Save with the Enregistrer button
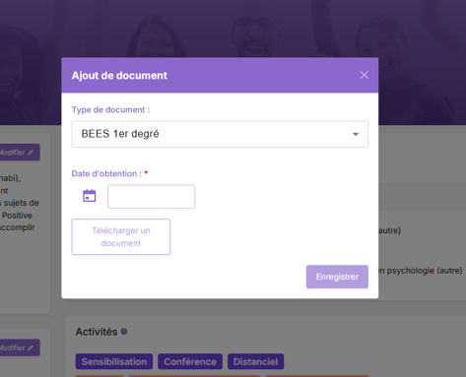This screenshot has height=377, width=466. tap(337, 277)
